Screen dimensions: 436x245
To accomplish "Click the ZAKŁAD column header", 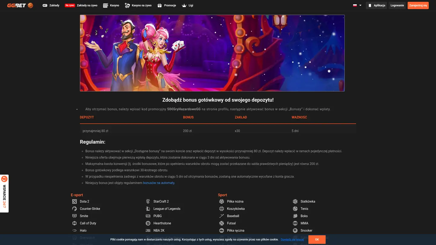I will point(241,117).
